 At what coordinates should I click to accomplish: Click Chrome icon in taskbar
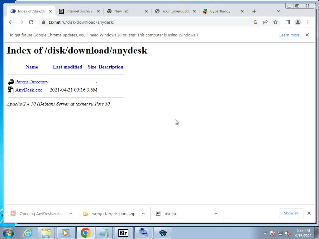tap(85, 233)
